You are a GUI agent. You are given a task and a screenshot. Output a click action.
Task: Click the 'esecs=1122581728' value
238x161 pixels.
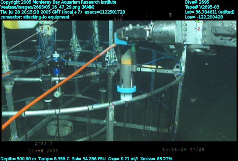(105, 12)
